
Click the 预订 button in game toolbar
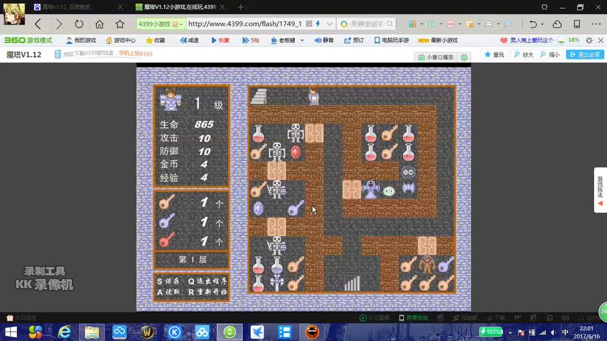354,40
